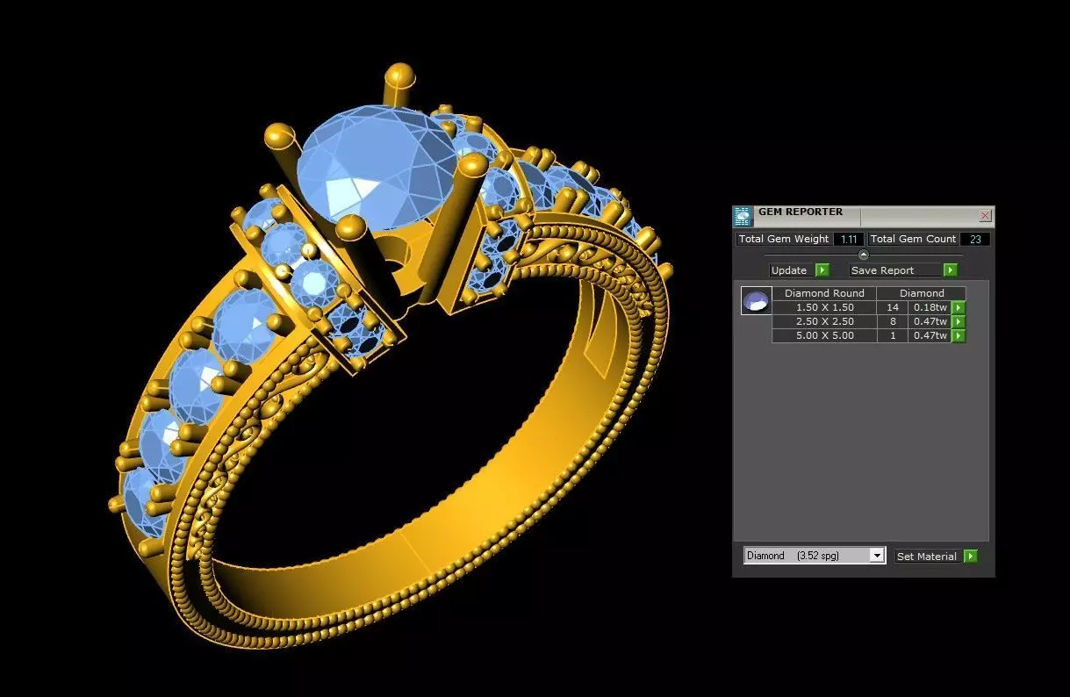This screenshot has height=697, width=1070.
Task: Click the Total Gem Count label
Action: [x=913, y=239]
